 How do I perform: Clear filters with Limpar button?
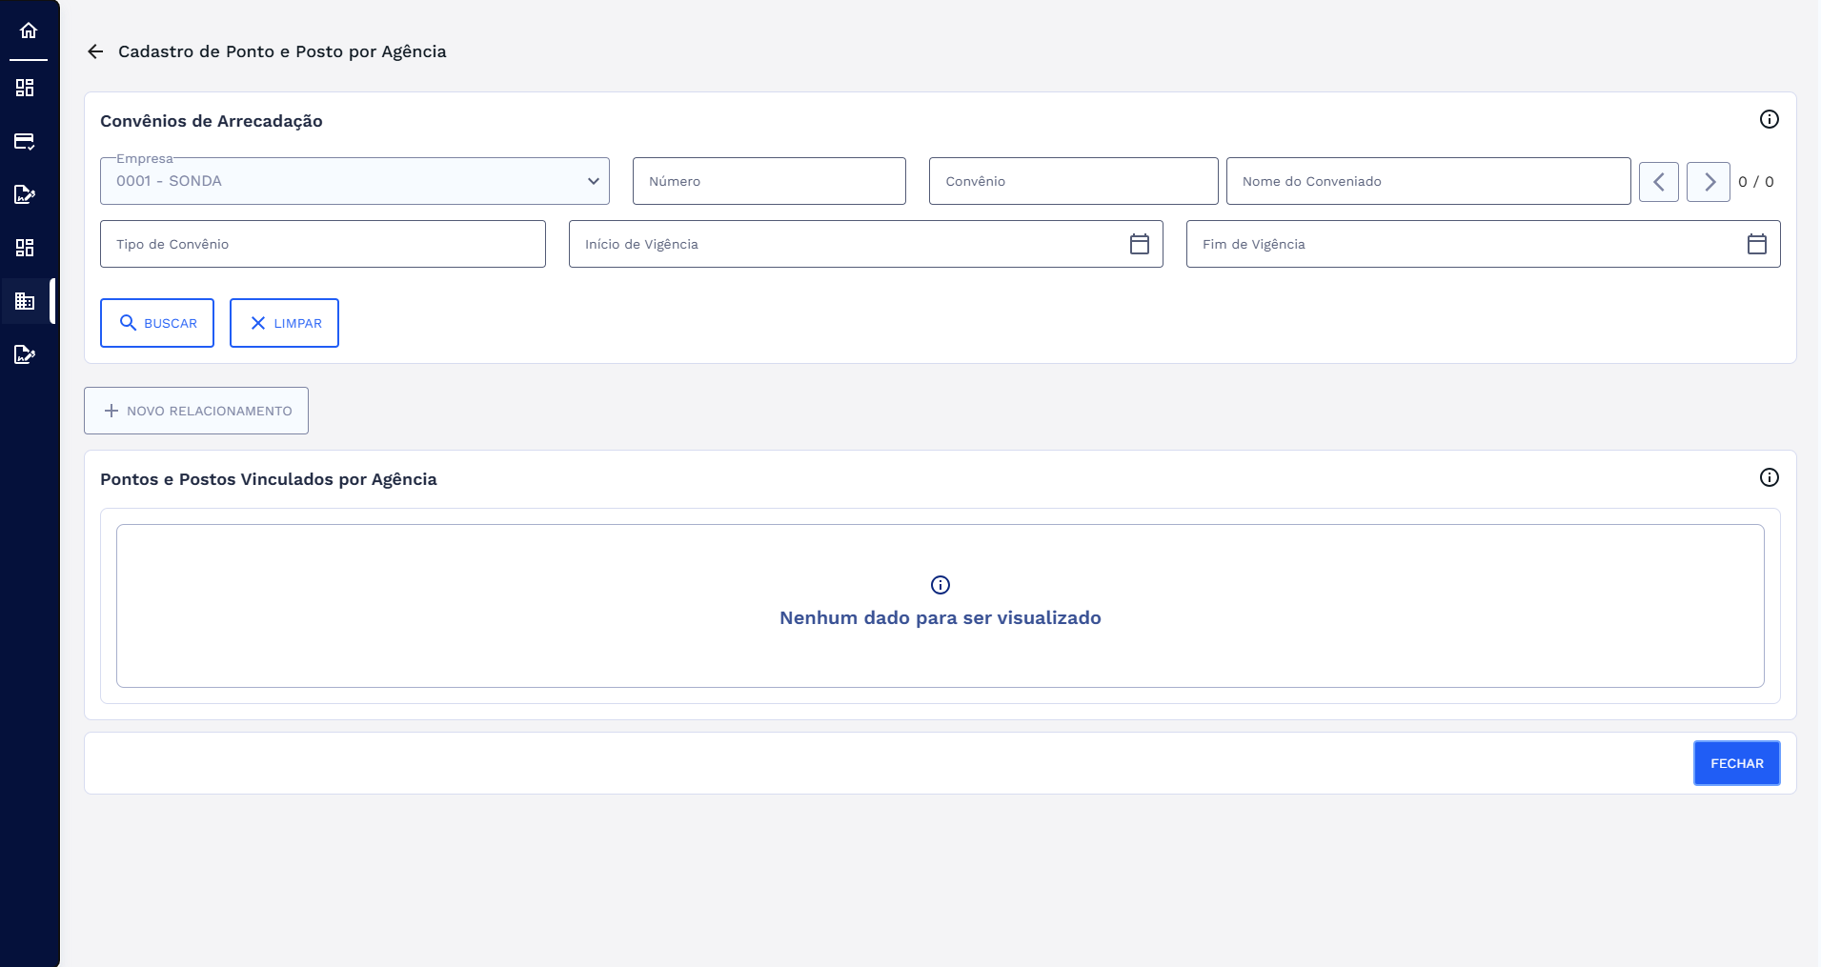click(x=284, y=323)
